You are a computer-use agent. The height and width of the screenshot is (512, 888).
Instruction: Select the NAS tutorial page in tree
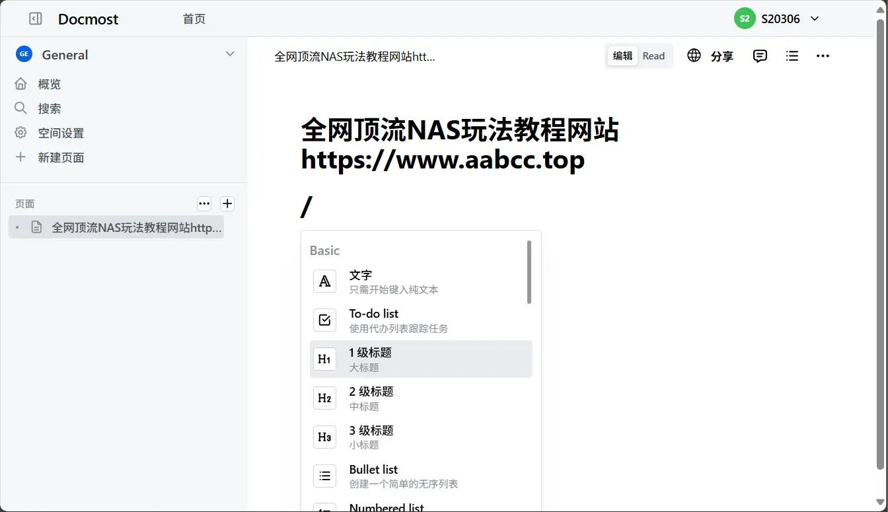pos(135,228)
